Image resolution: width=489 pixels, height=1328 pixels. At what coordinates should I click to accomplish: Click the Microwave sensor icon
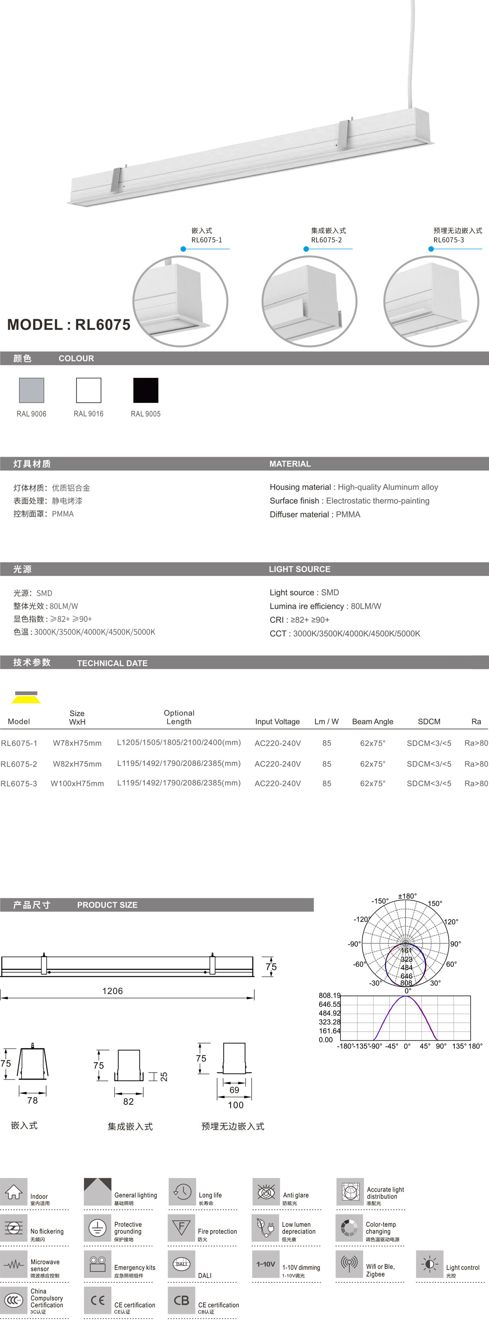(x=13, y=1265)
